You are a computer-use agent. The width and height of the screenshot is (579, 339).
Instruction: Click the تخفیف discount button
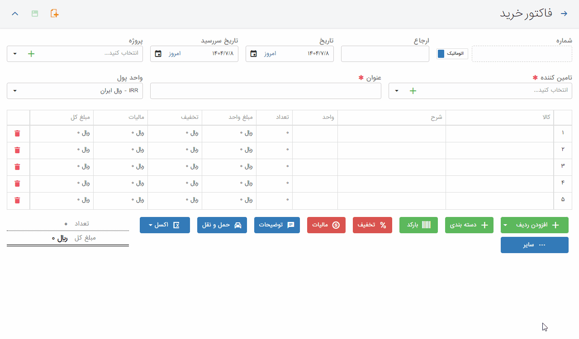372,225
